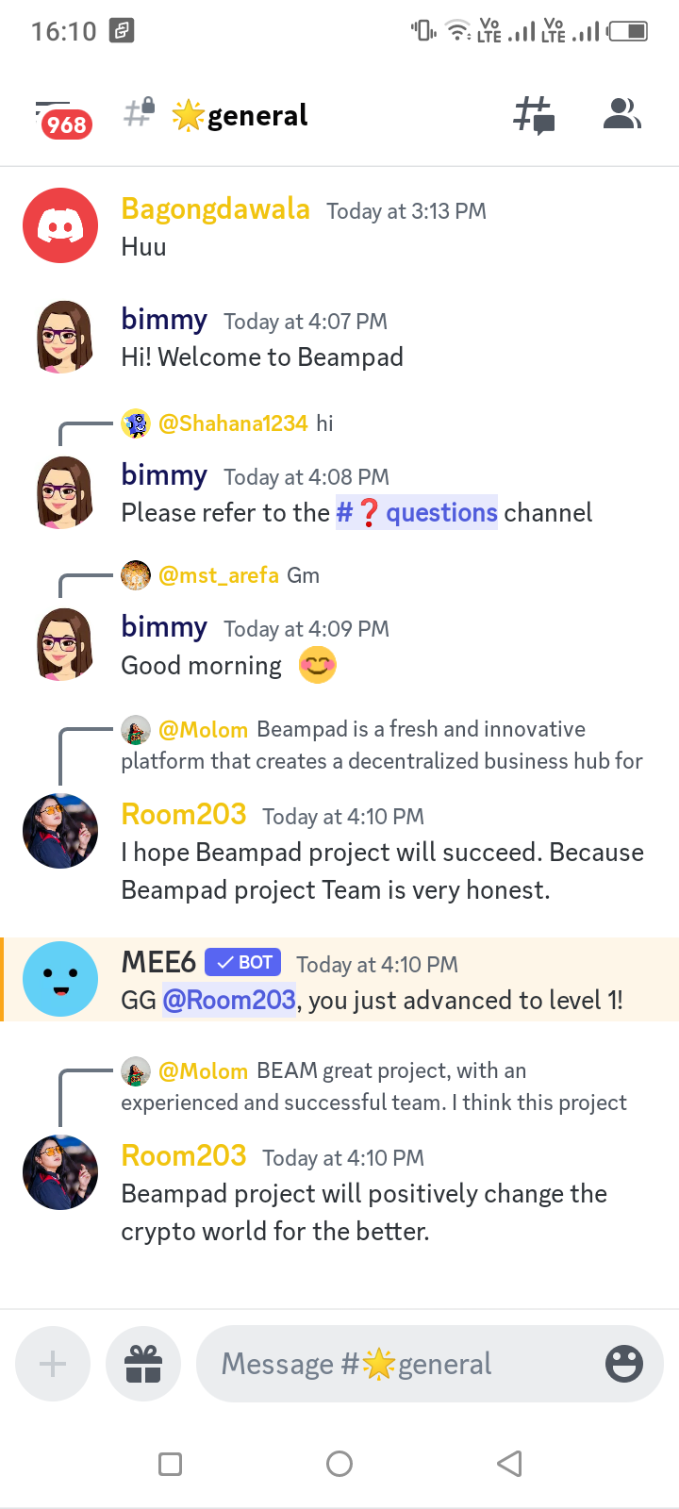Tap the @Room203 mention in MEE6 message
Viewport: 679px width, 1509px height.
pyautogui.click(x=229, y=1000)
